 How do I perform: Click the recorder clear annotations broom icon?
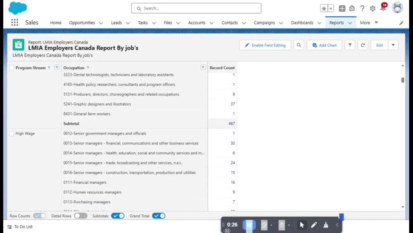326,225
